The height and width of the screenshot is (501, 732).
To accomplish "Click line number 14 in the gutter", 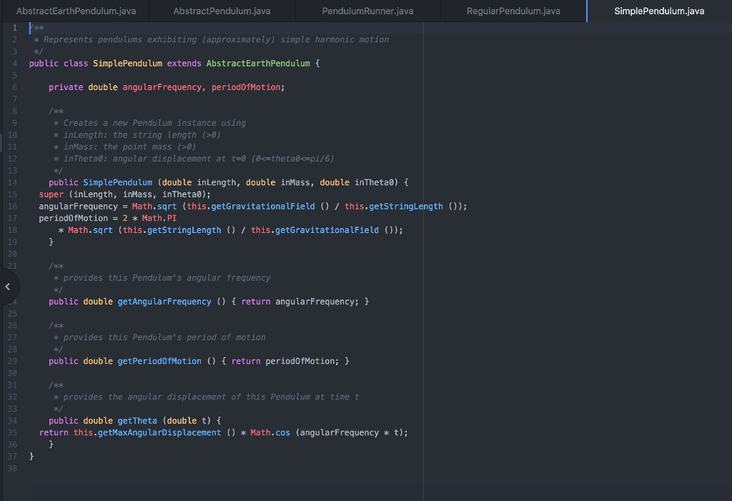I will [x=11, y=182].
